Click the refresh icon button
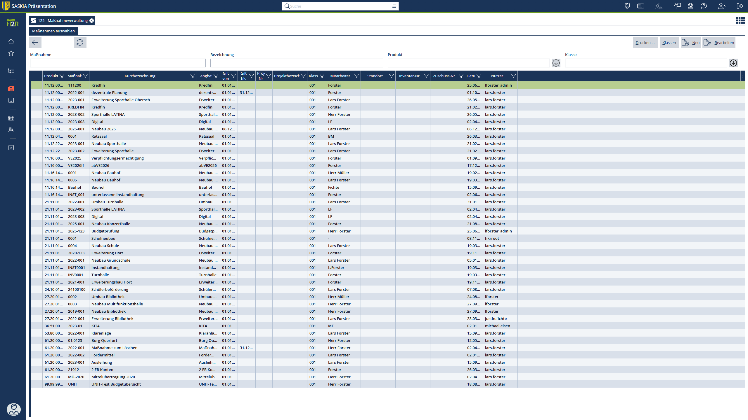 (x=80, y=43)
